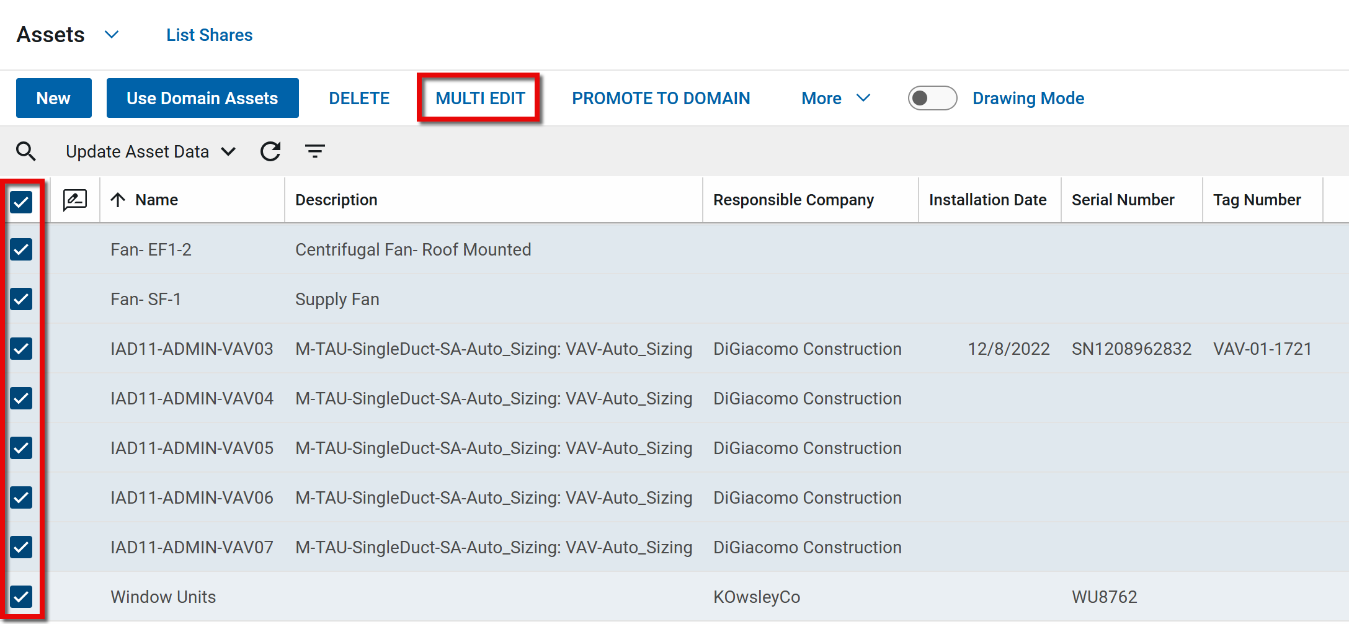Toggle the Drawing Mode switch
1349x624 pixels.
pyautogui.click(x=932, y=98)
